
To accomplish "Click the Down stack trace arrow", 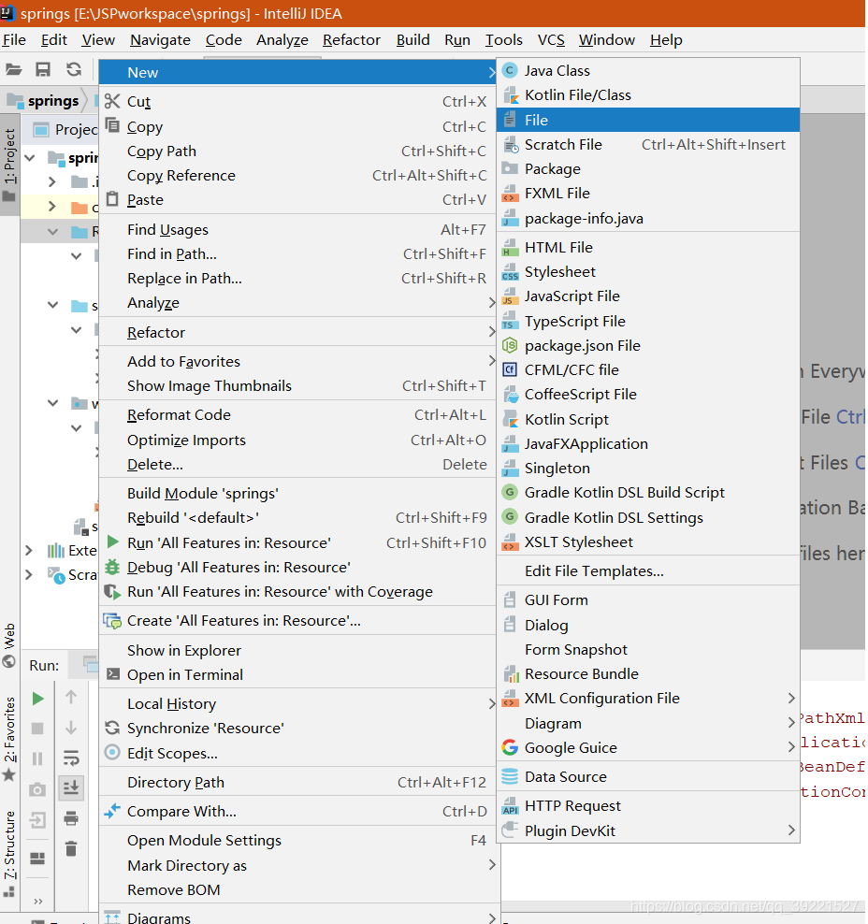I will point(71,728).
